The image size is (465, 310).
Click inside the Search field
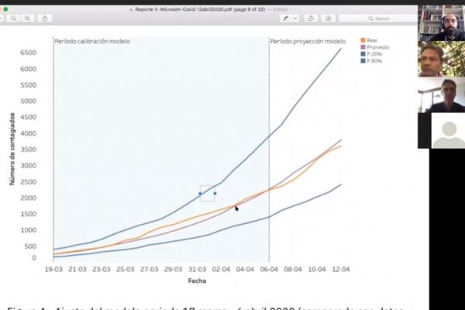coord(378,19)
